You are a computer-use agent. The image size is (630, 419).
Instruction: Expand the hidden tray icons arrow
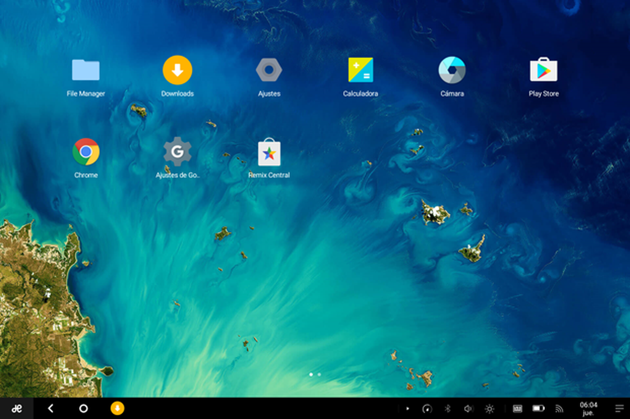[407, 409]
